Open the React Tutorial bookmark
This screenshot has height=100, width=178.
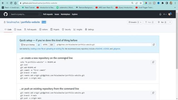28,7
